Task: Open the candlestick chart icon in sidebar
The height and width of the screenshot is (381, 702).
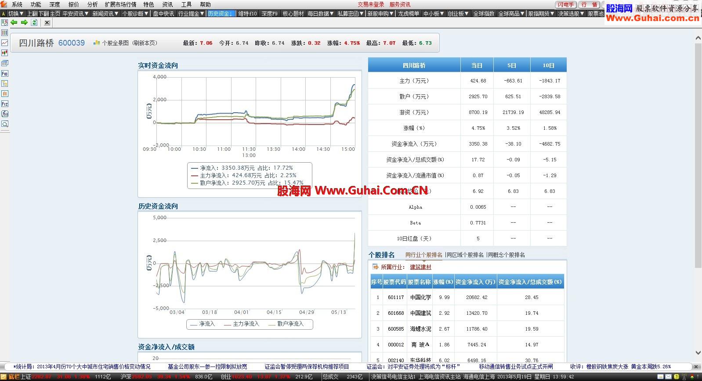Action: tap(4, 53)
